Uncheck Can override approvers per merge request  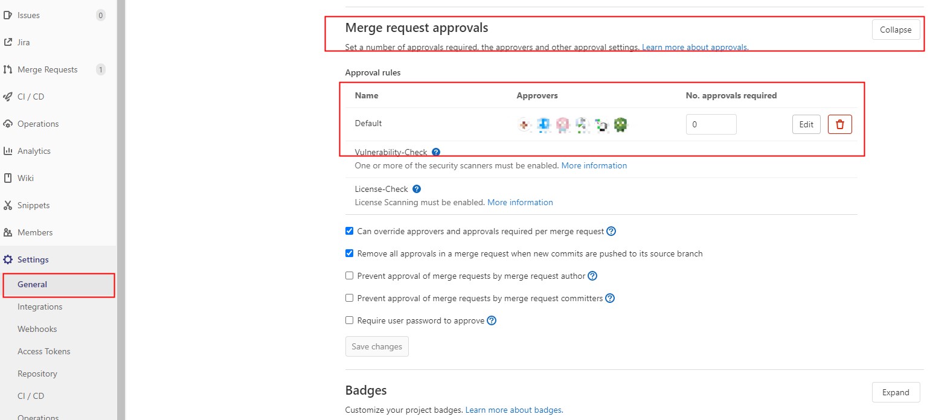pos(349,231)
